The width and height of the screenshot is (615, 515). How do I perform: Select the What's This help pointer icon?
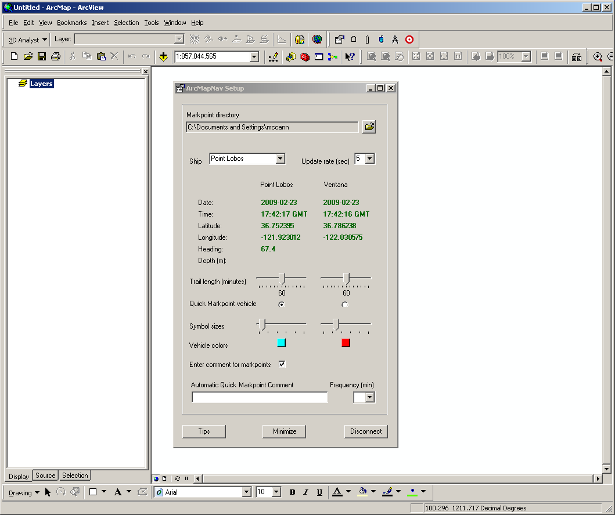pos(350,57)
